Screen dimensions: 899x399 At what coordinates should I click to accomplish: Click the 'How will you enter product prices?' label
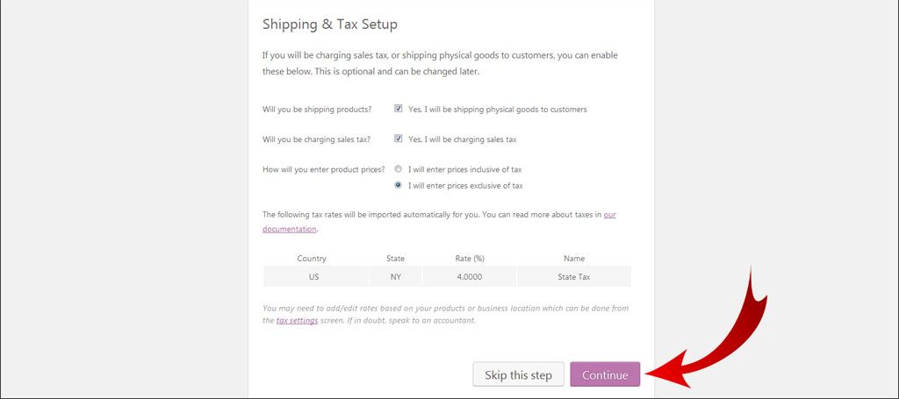(x=323, y=168)
